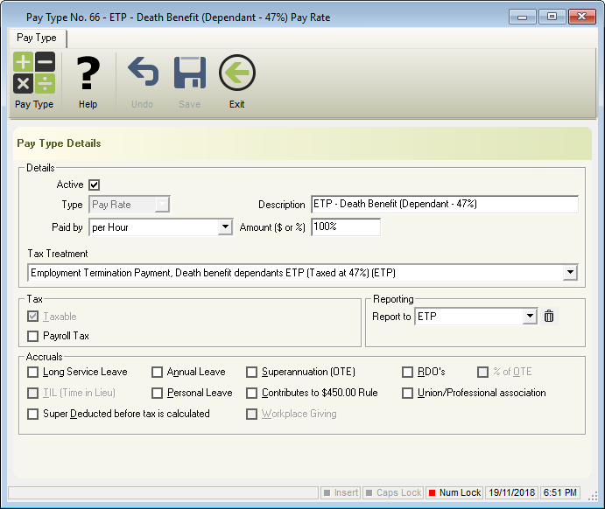Screen dimensions: 605x509
Task: Click the Taxable checkbox
Action: pyautogui.click(x=32, y=317)
